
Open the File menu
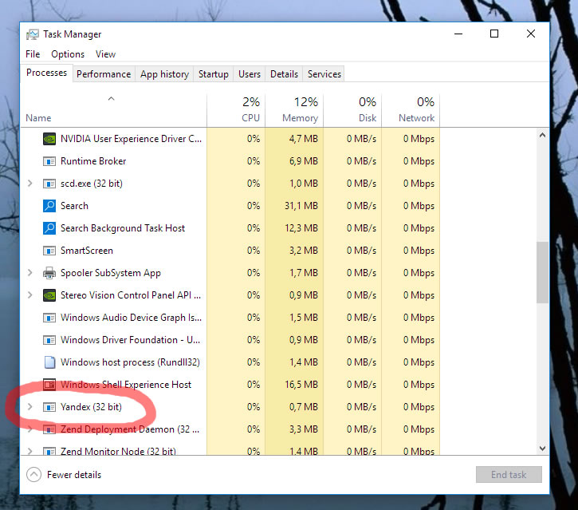[x=33, y=54]
